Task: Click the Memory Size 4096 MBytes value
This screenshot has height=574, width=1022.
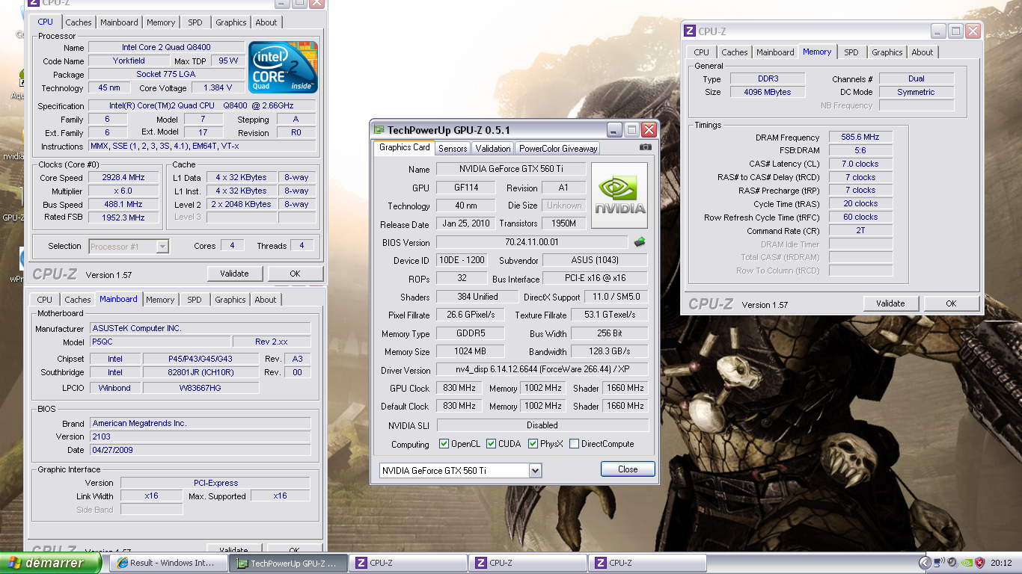Action: [767, 92]
